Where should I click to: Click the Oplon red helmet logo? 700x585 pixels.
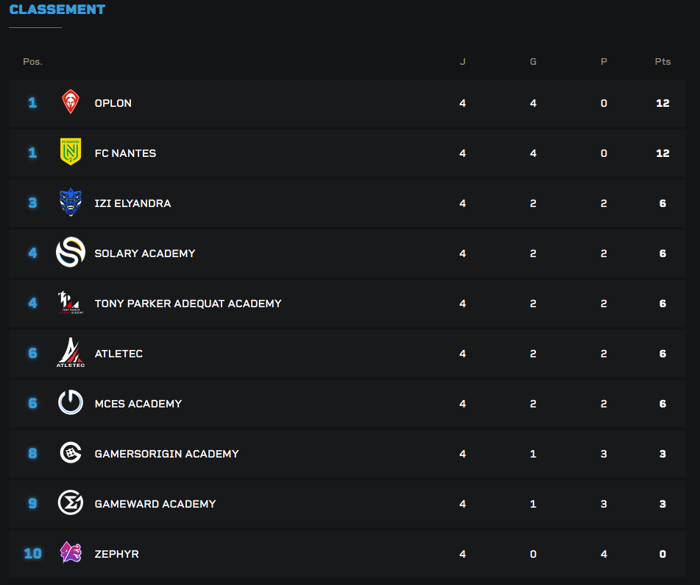71,102
